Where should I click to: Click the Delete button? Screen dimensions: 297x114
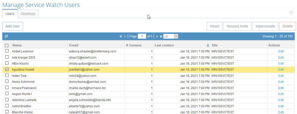point(287,26)
